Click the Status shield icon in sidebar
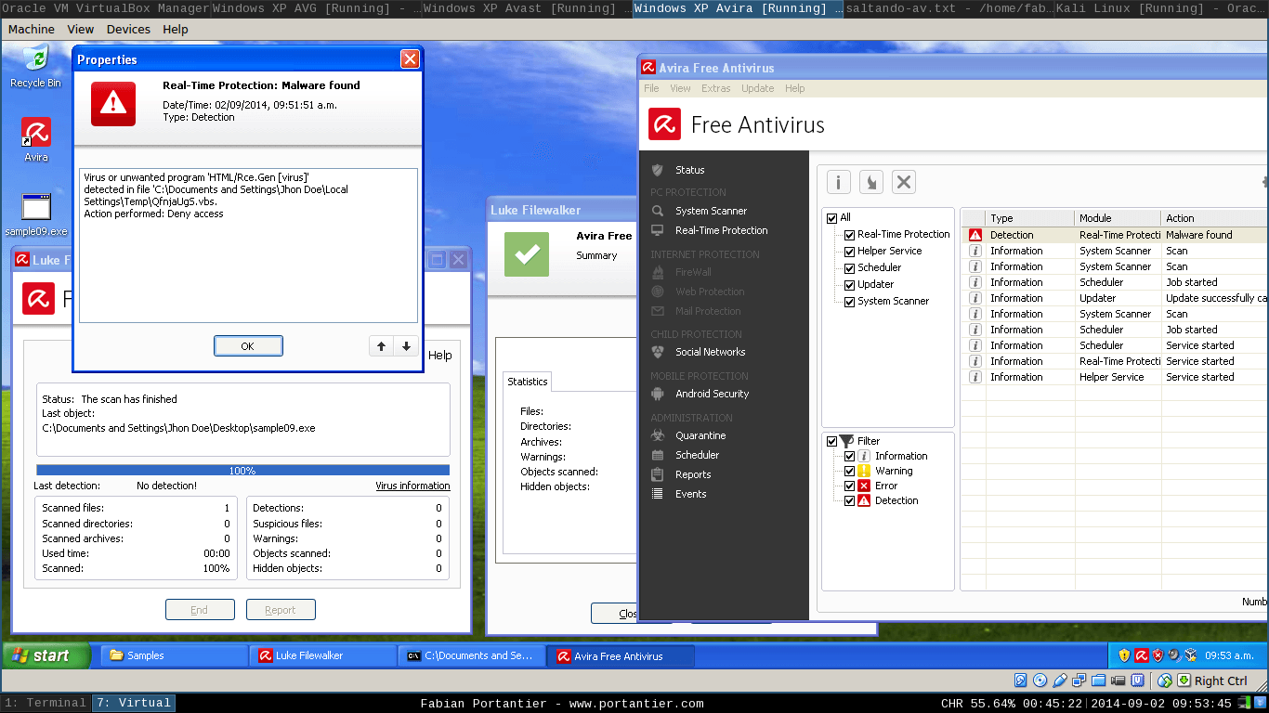The height and width of the screenshot is (713, 1269). 658,170
